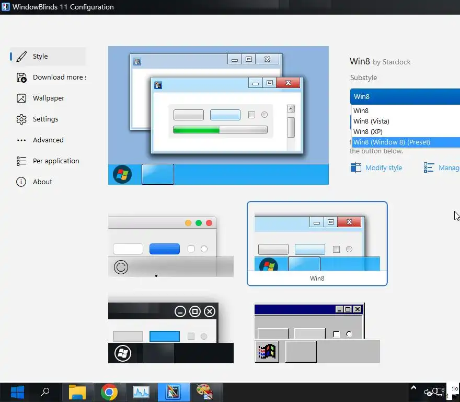The height and width of the screenshot is (402, 460).
Task: Click Modify style link
Action: click(384, 168)
